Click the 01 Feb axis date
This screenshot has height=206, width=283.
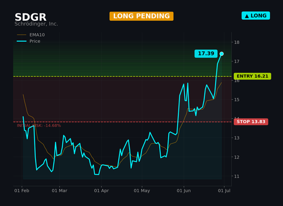click(22, 191)
